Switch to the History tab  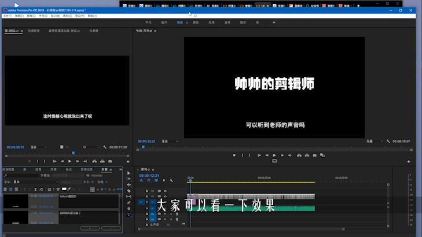pos(86,169)
